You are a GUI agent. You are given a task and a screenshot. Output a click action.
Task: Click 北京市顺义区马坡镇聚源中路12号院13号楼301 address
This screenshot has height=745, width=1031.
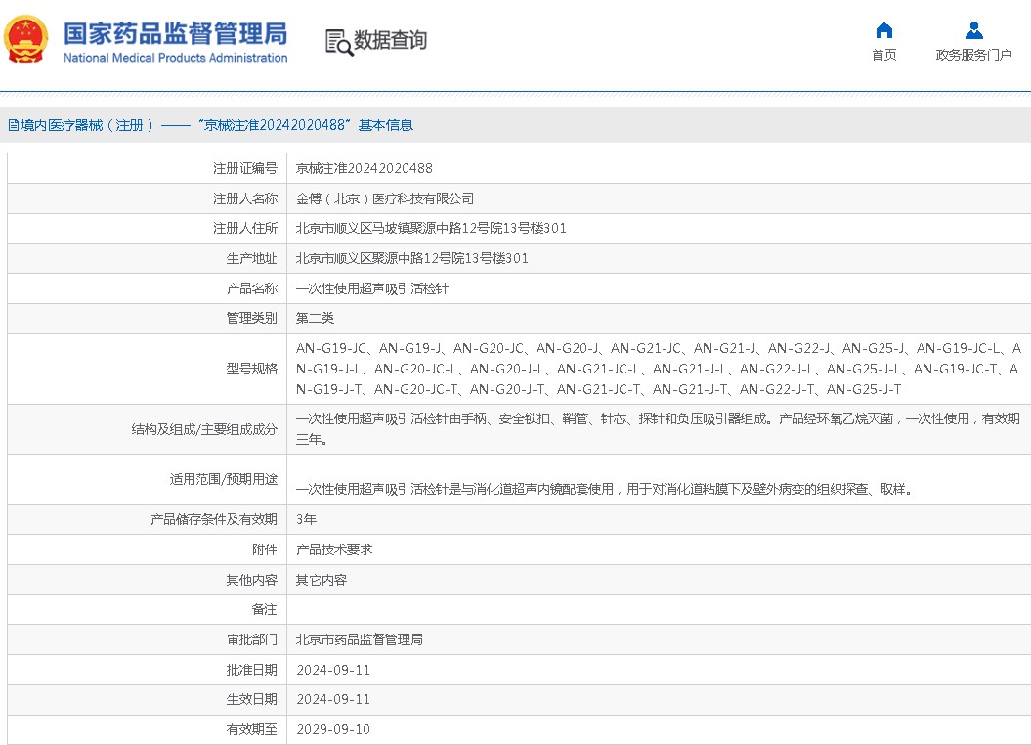point(431,228)
